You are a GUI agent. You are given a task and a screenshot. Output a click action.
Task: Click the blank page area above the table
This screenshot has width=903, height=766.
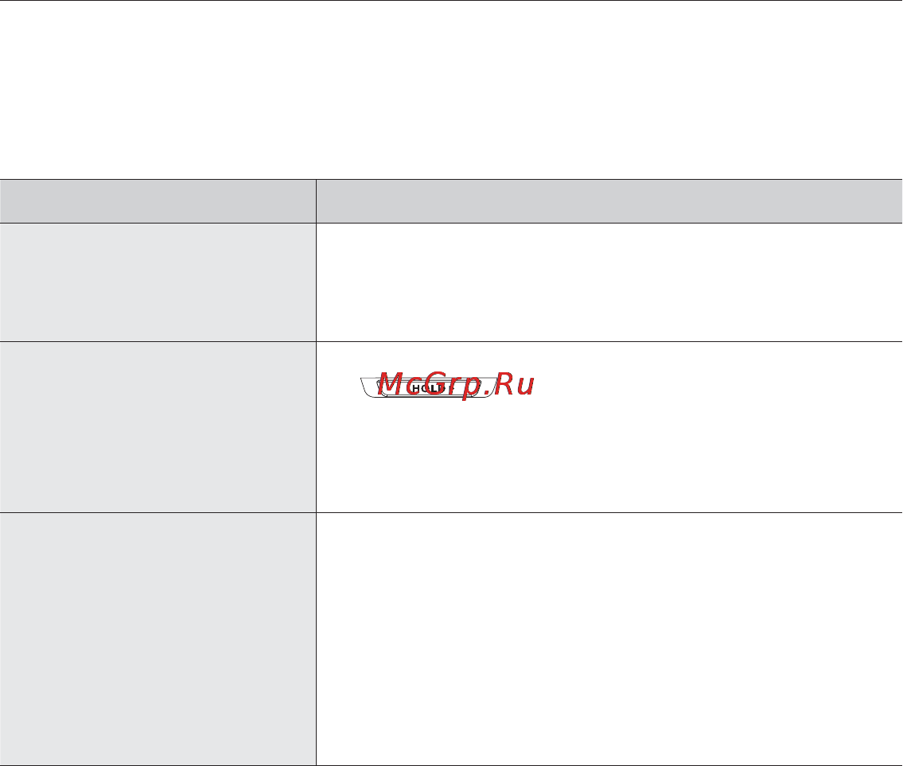point(452,90)
